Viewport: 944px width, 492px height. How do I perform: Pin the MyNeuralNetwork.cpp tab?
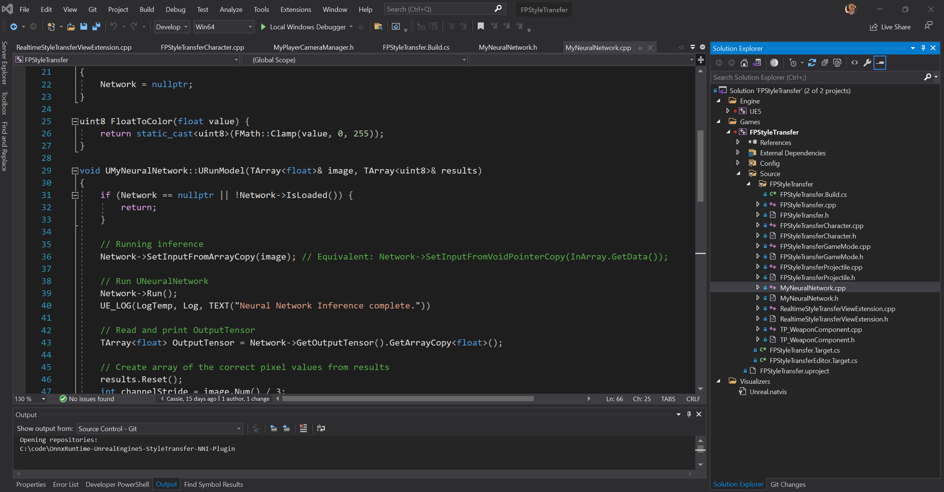pos(640,48)
